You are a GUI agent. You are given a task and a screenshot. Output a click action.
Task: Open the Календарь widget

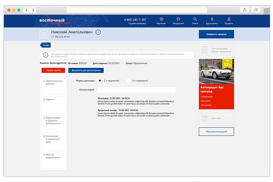click(216, 118)
